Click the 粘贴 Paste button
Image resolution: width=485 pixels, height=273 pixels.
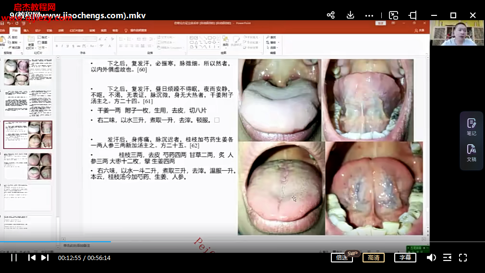[x=3, y=42]
